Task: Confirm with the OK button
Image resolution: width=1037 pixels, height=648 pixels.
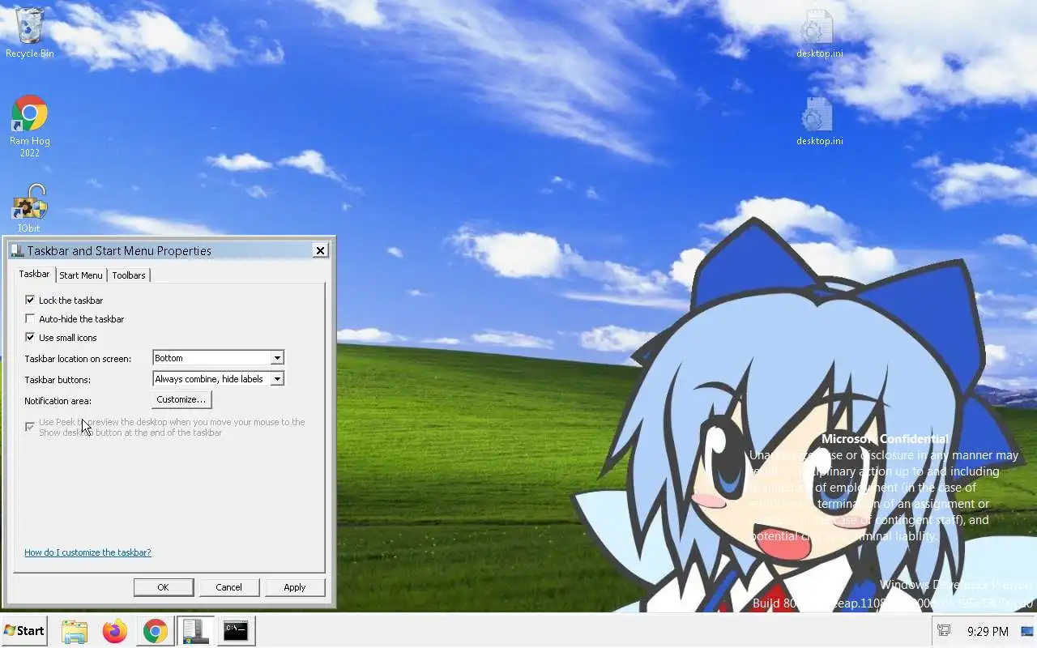Action: pos(163,587)
